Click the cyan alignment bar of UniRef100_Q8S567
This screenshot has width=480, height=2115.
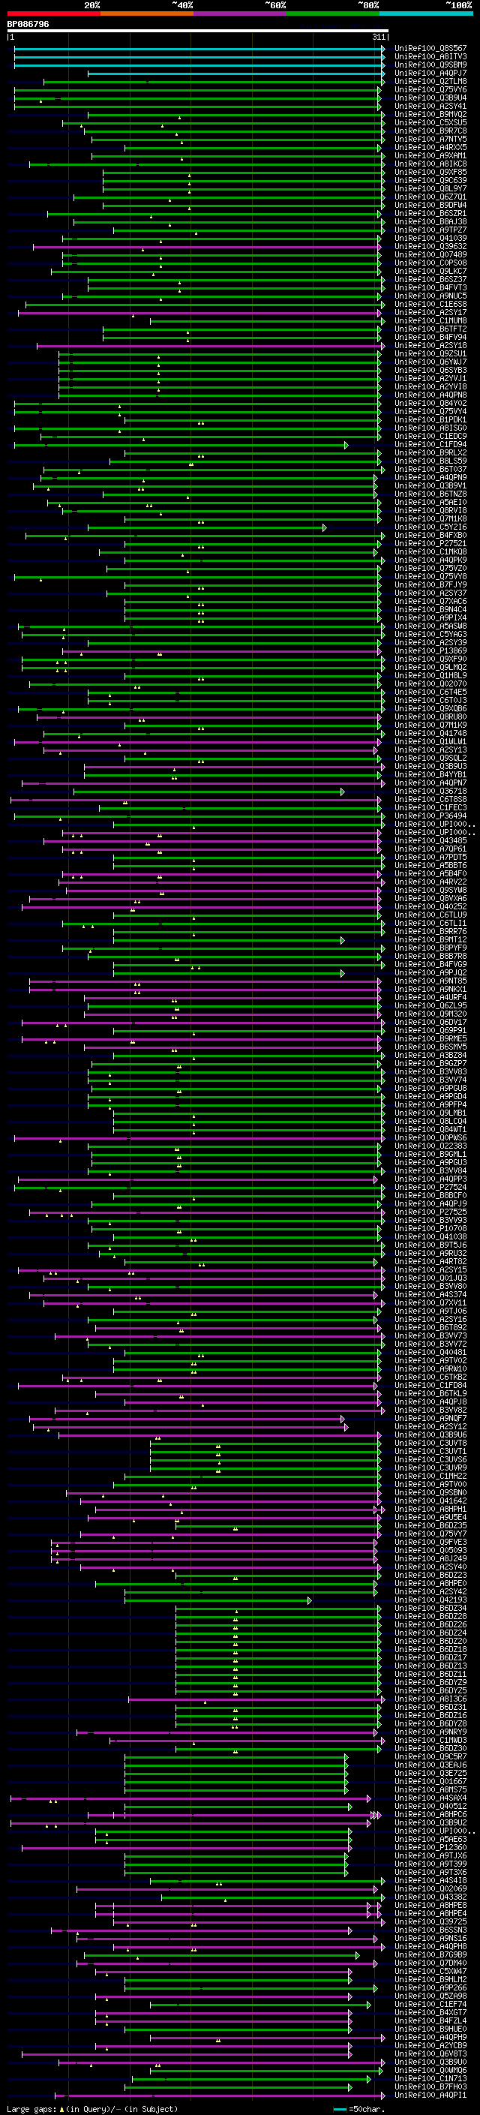199,49
